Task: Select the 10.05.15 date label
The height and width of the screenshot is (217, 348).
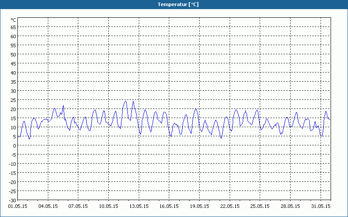Action: coord(108,207)
